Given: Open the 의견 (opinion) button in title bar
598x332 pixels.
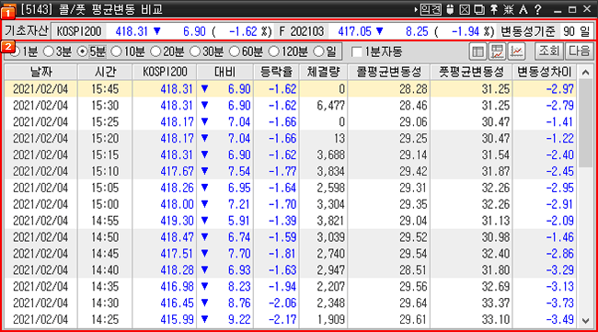Looking at the screenshot, I should point(431,9).
